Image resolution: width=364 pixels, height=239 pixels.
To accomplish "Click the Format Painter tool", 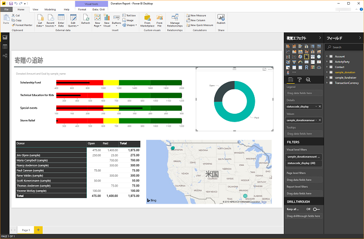I will [23, 25].
